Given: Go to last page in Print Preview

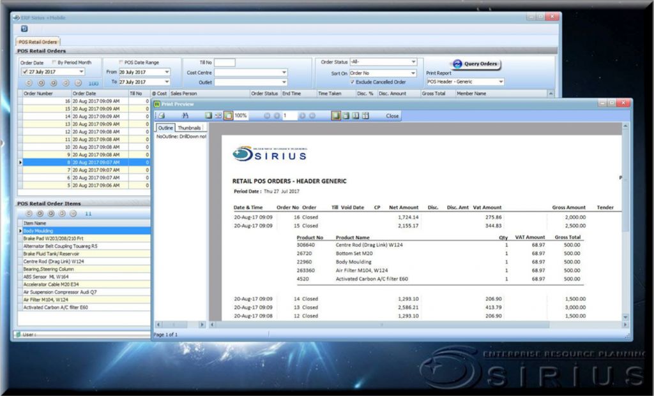Looking at the screenshot, I should [312, 116].
